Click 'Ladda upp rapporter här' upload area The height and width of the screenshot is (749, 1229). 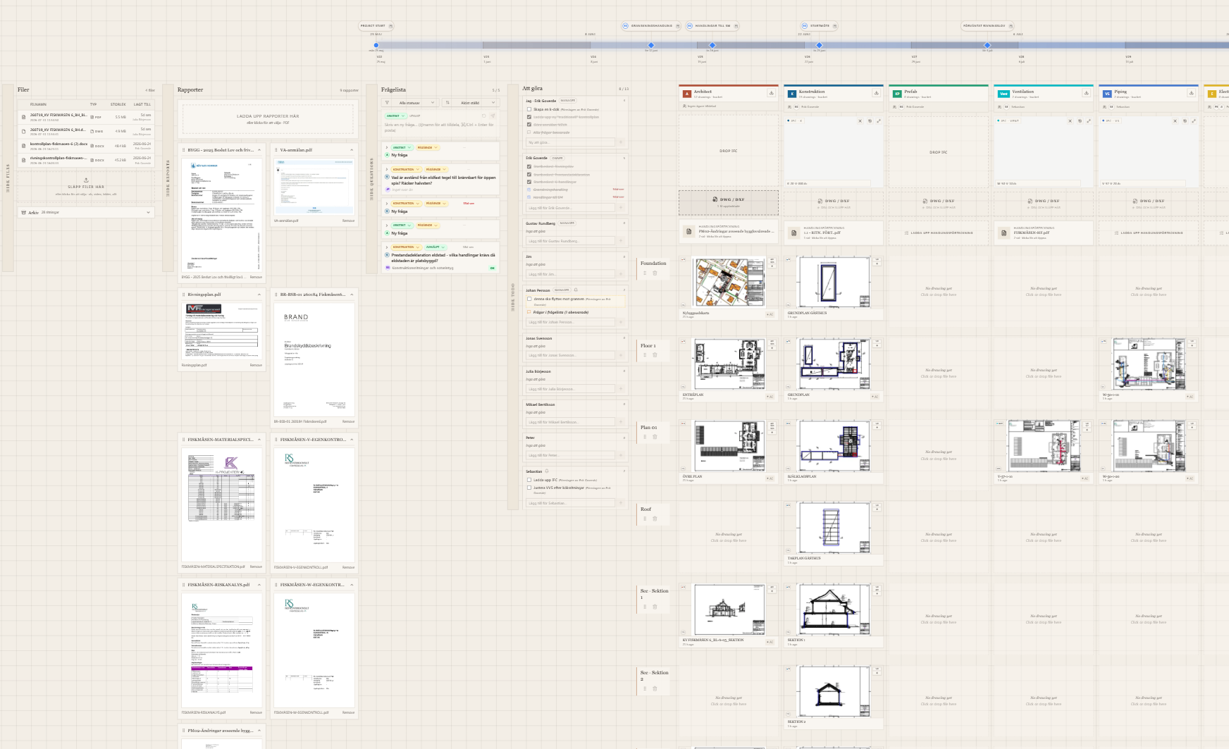tap(268, 119)
